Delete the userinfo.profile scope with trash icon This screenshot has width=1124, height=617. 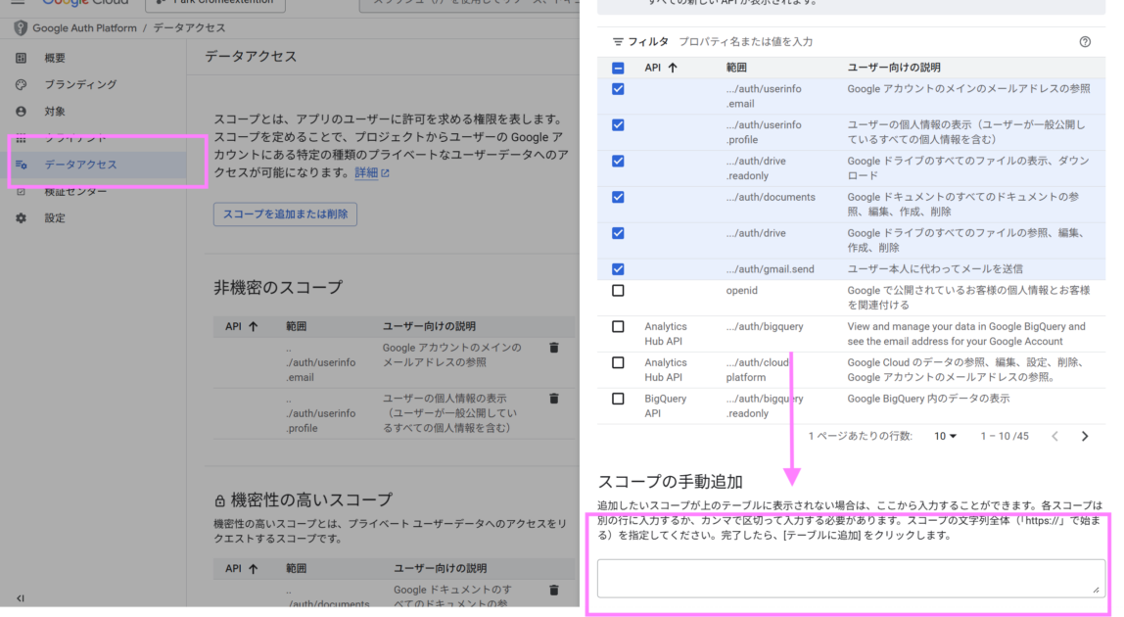point(554,399)
